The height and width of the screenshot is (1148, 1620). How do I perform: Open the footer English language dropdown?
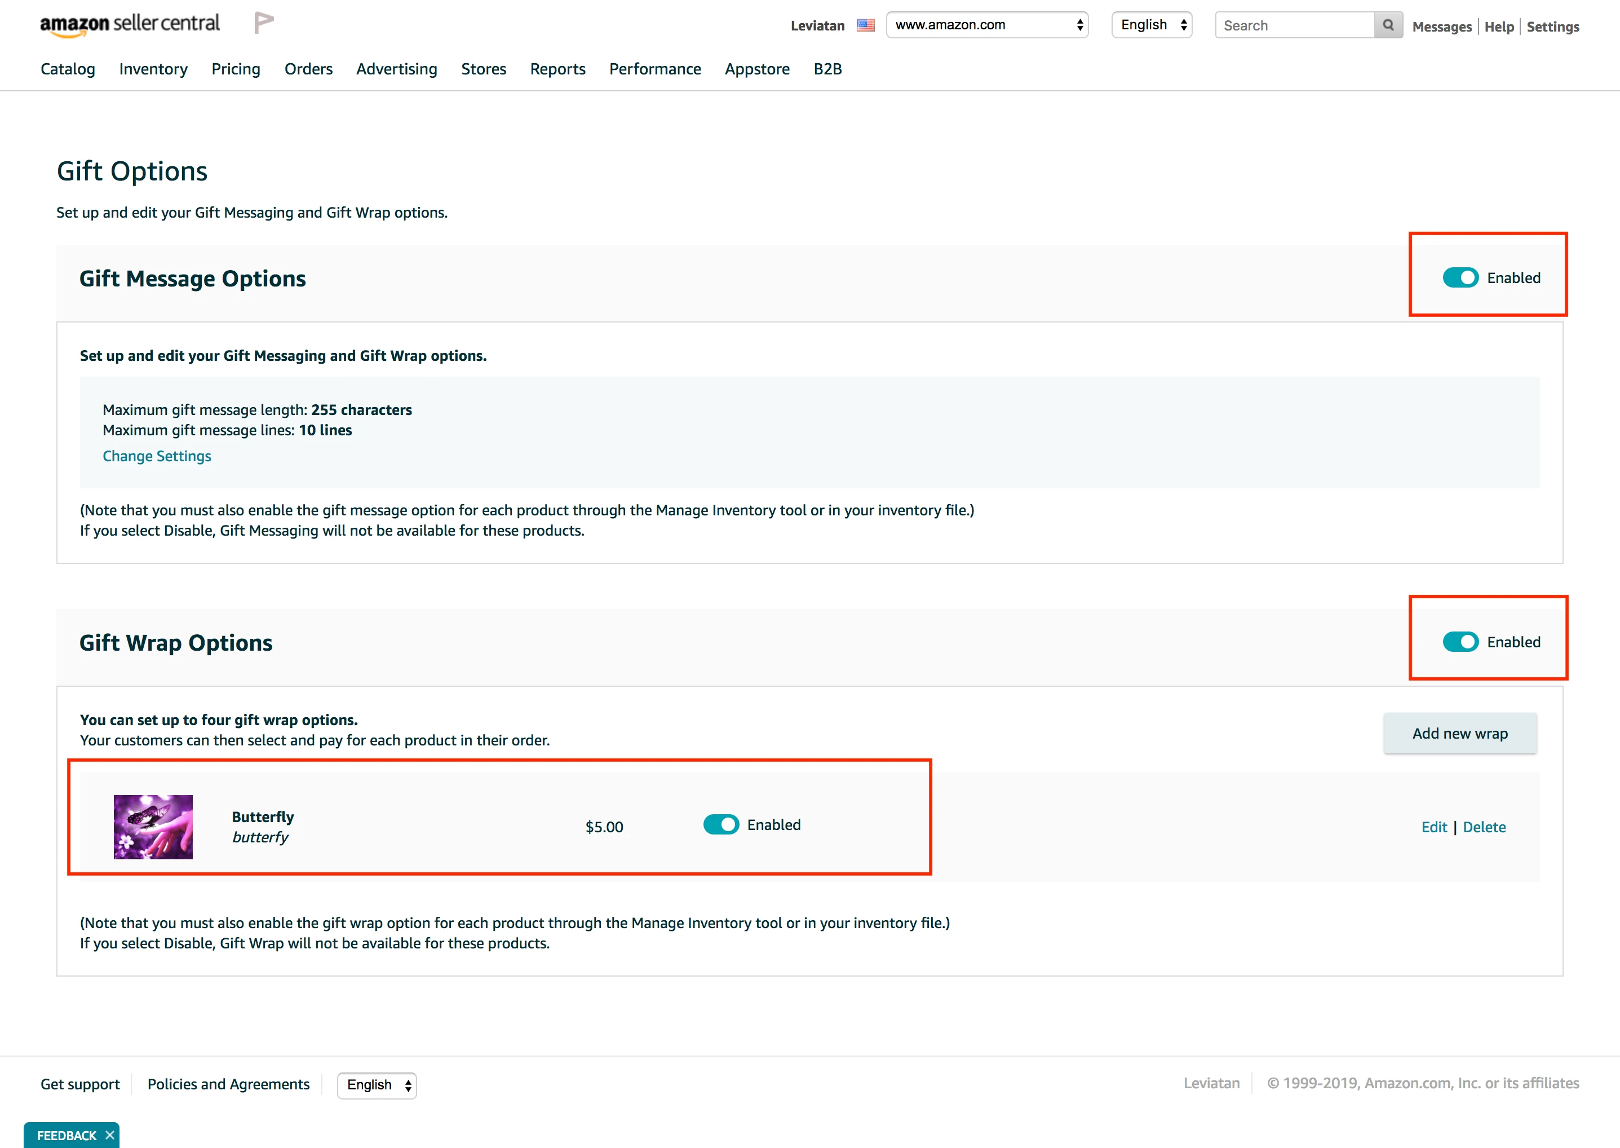377,1085
